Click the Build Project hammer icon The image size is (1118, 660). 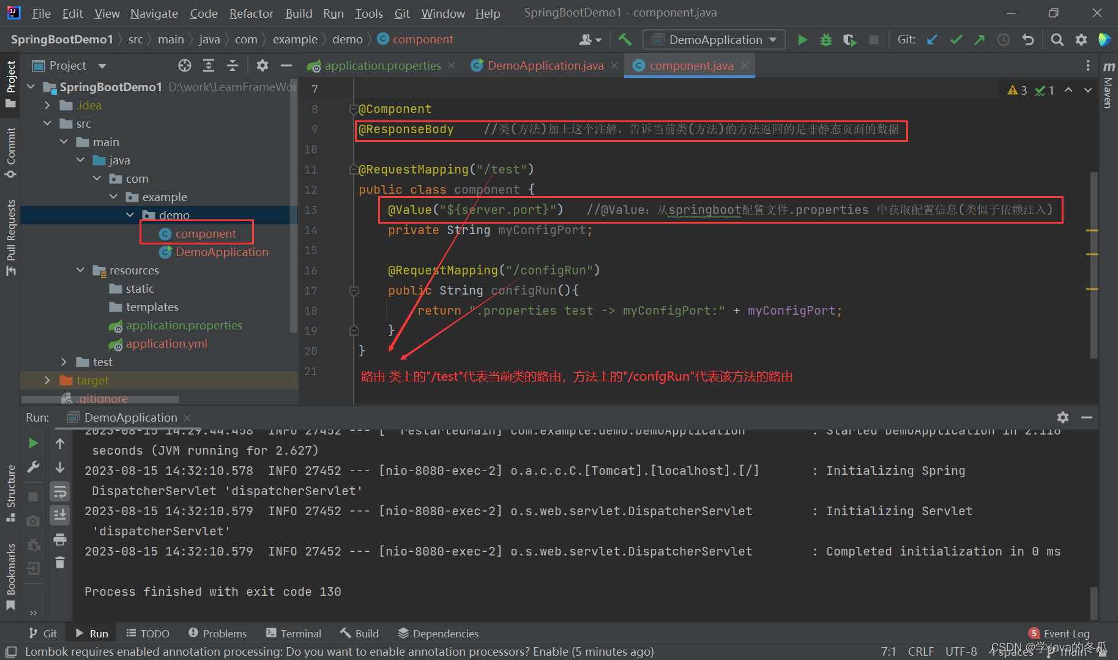625,40
